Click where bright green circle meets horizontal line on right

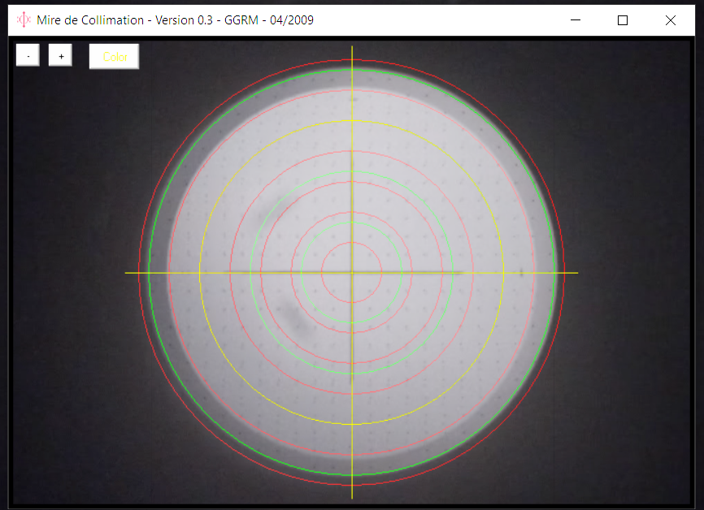(555, 273)
